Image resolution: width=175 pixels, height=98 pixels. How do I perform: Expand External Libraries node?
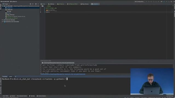[2, 20]
